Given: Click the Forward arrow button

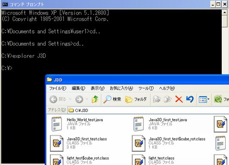Looking at the screenshot, I should [79, 99].
